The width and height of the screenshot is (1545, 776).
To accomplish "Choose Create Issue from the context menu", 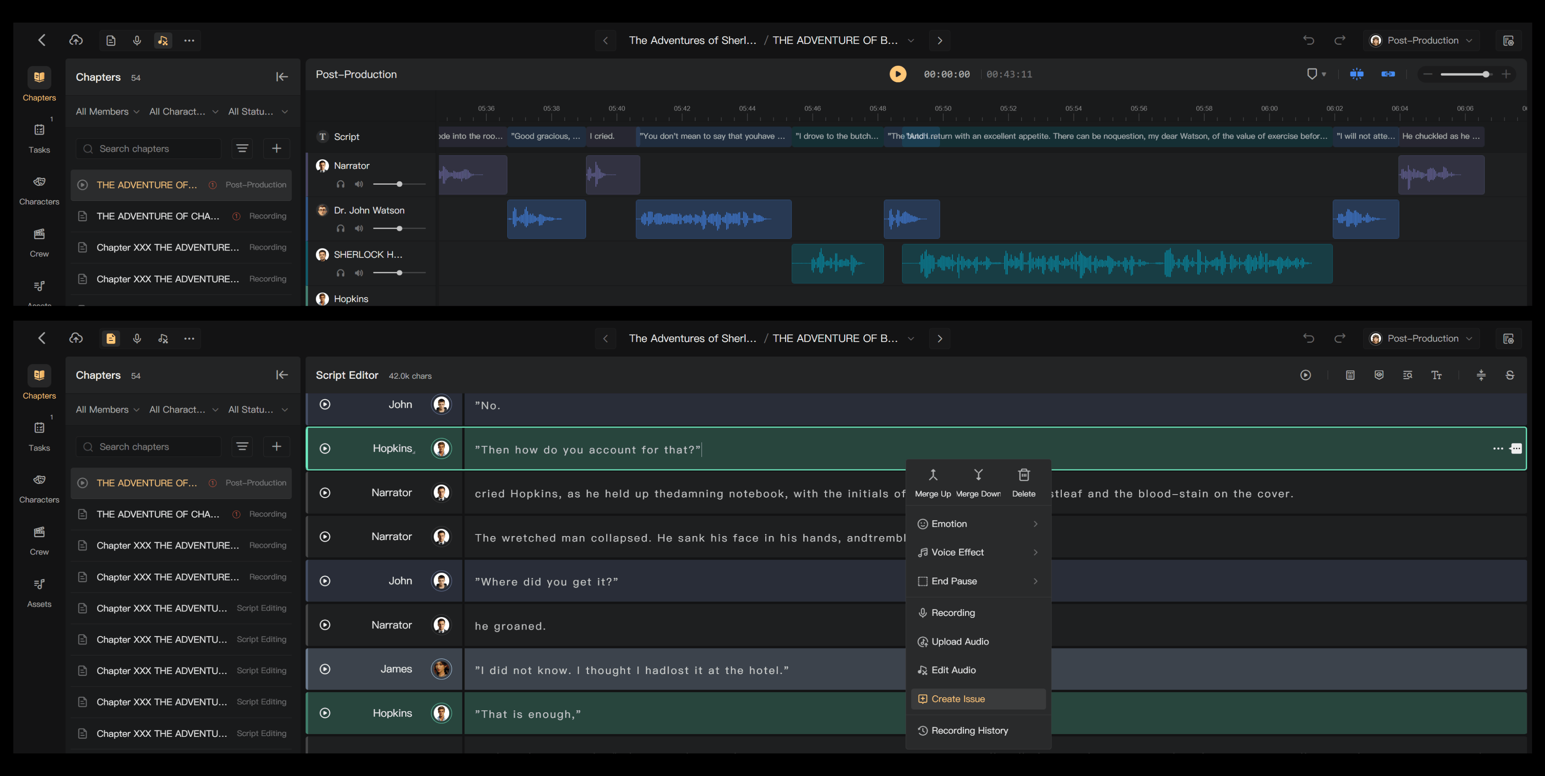I will tap(978, 699).
